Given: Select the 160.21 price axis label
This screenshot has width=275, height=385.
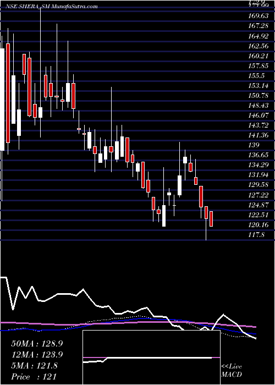Looking at the screenshot, I should [x=258, y=56].
